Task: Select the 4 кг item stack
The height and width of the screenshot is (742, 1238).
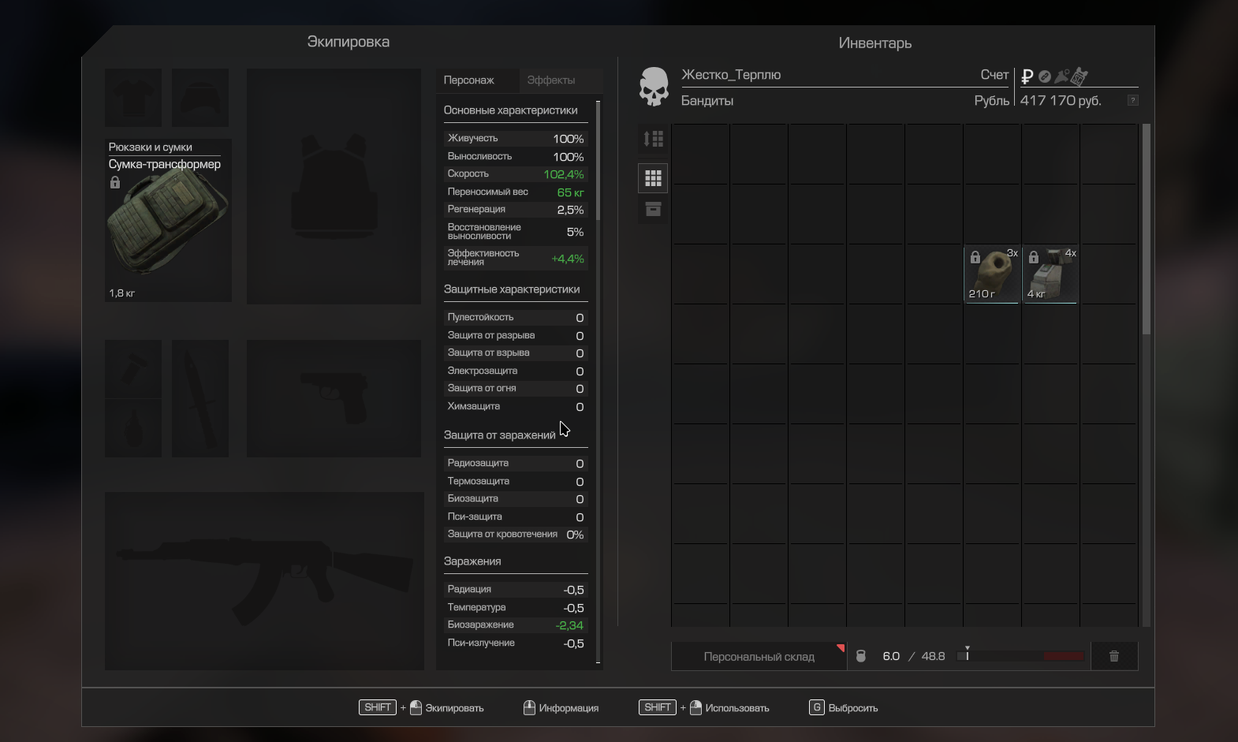Action: (x=1050, y=274)
